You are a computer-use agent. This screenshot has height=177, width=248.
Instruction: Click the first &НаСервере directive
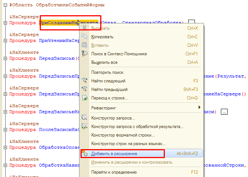tap(24, 17)
